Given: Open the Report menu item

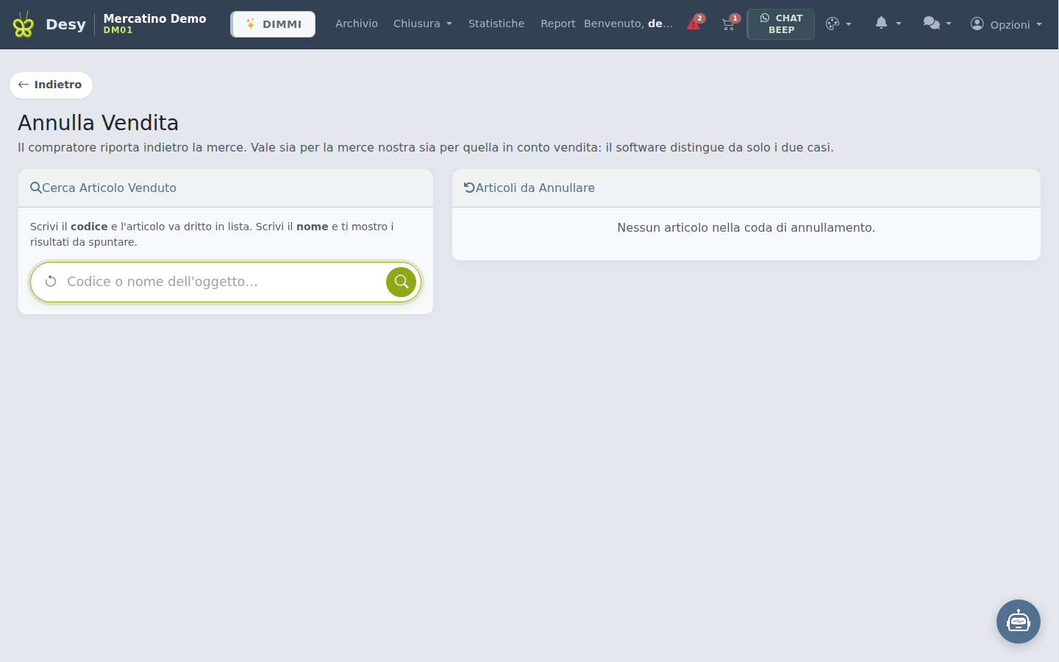Looking at the screenshot, I should coord(557,24).
